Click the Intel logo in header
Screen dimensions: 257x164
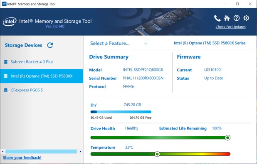point(10,22)
